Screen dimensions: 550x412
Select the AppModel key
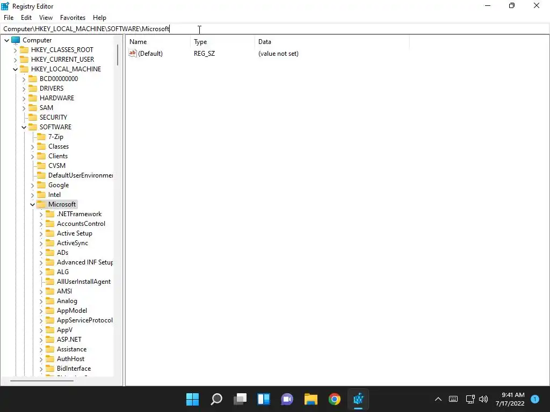click(72, 311)
